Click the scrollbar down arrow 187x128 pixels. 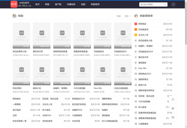tap(185, 126)
